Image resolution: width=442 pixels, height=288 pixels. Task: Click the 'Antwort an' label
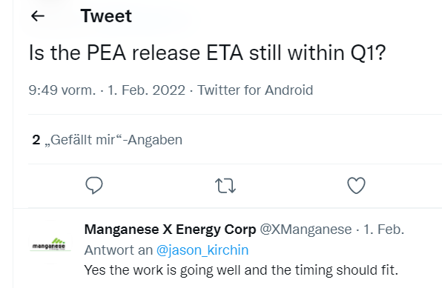click(119, 250)
